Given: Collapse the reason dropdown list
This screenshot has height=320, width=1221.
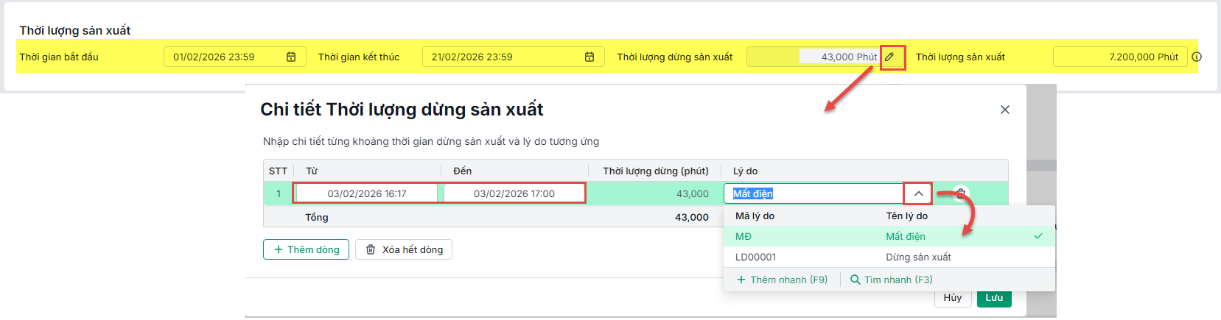Looking at the screenshot, I should 918,193.
